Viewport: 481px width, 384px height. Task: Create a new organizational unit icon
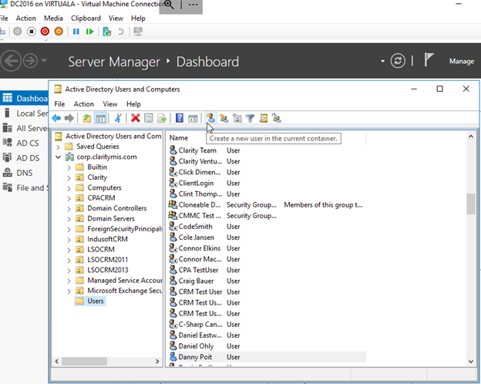point(237,118)
